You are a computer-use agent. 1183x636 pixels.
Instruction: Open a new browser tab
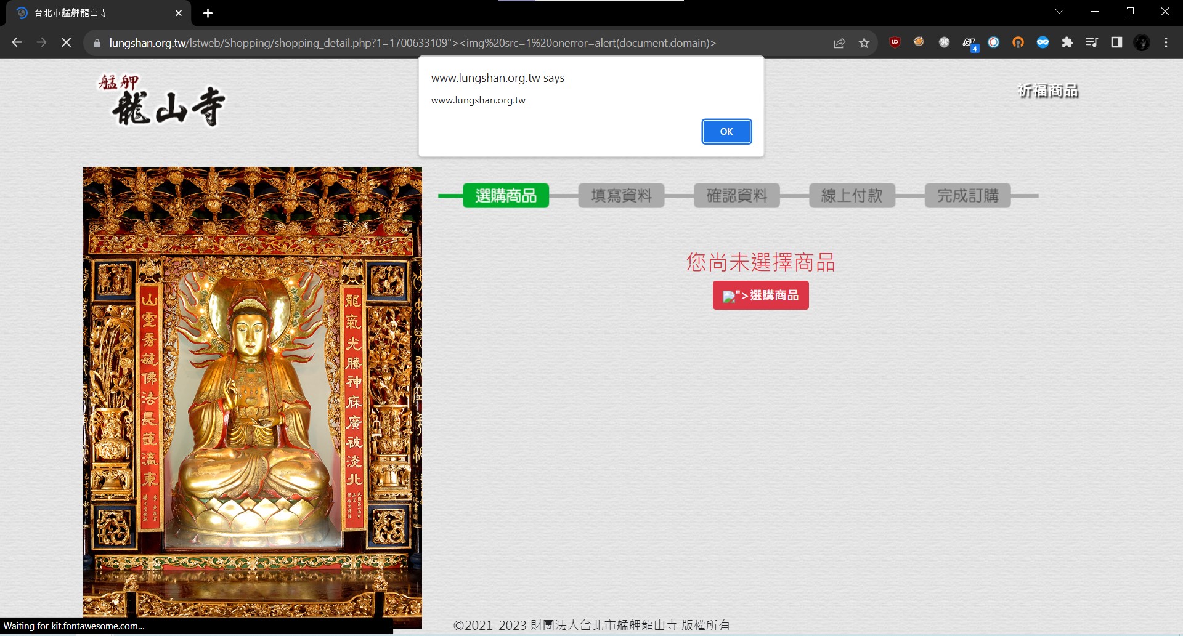click(x=208, y=13)
